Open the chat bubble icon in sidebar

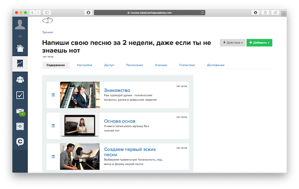tap(21, 142)
